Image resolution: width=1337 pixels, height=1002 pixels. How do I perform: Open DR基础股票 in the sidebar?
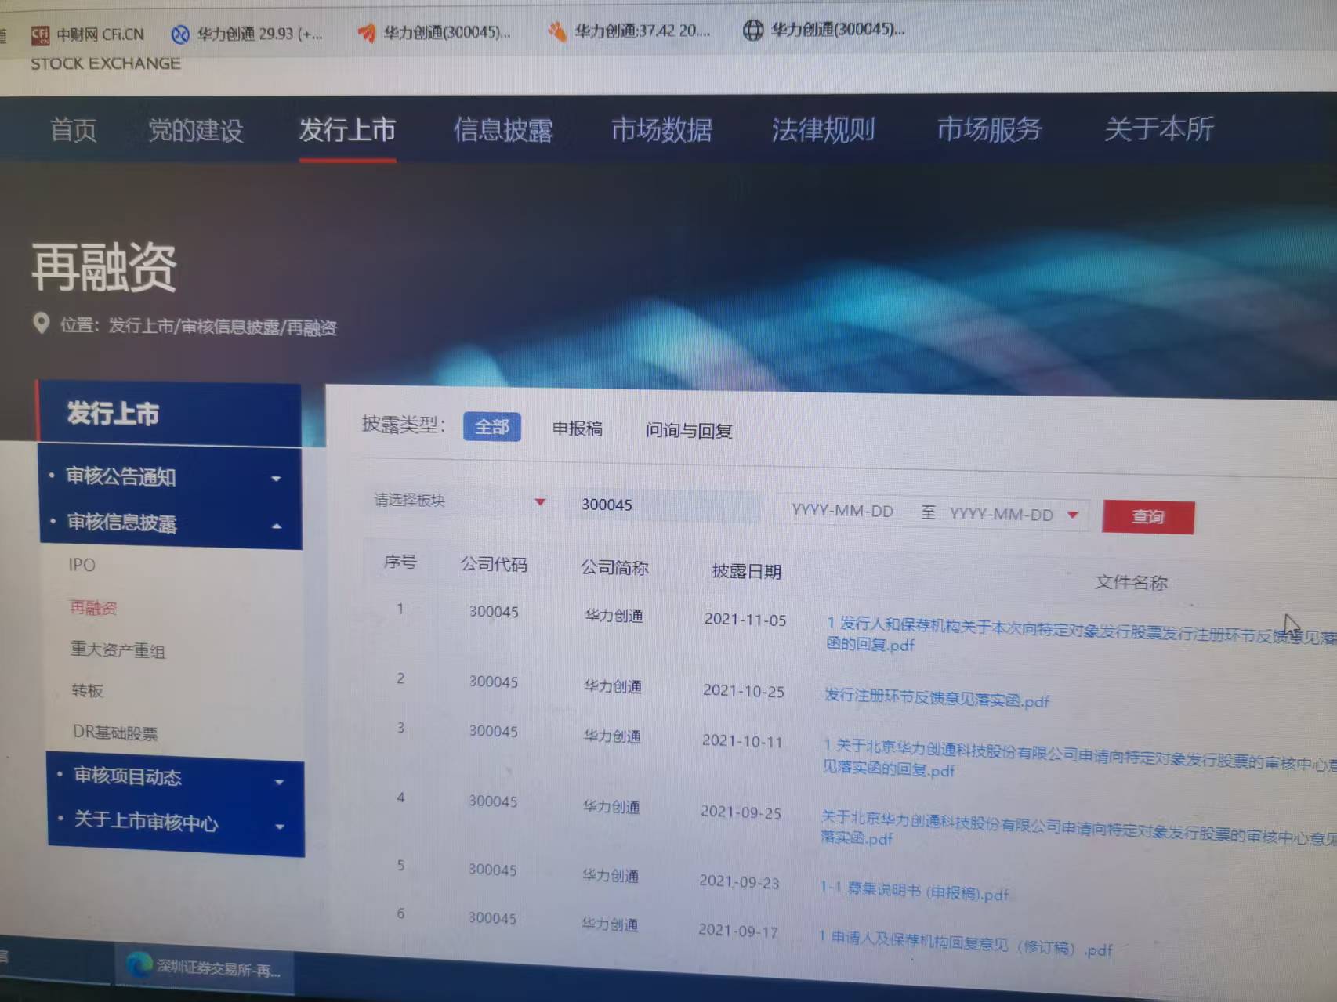pyautogui.click(x=115, y=733)
